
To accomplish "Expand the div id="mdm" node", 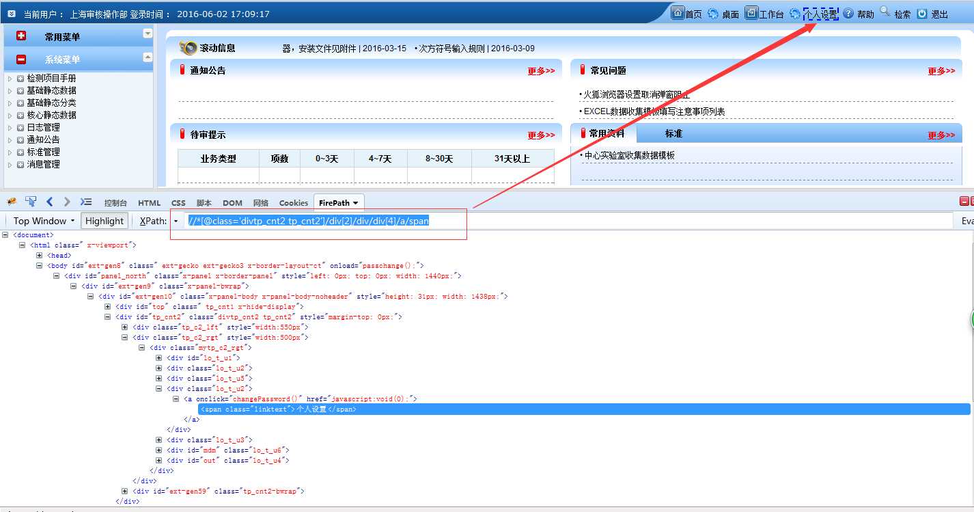I will pos(159,450).
